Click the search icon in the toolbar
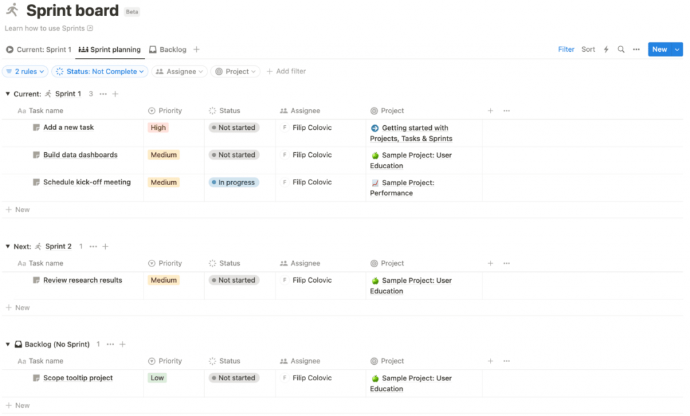Screen dimensions: 690x416 [621, 49]
